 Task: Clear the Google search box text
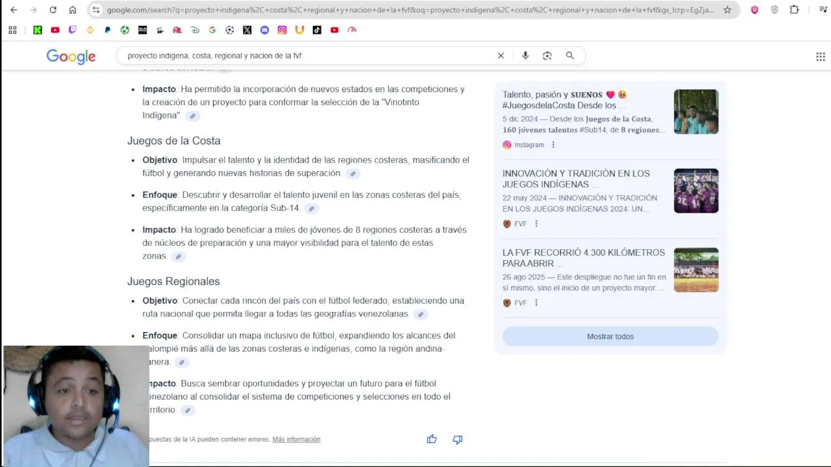click(x=501, y=56)
